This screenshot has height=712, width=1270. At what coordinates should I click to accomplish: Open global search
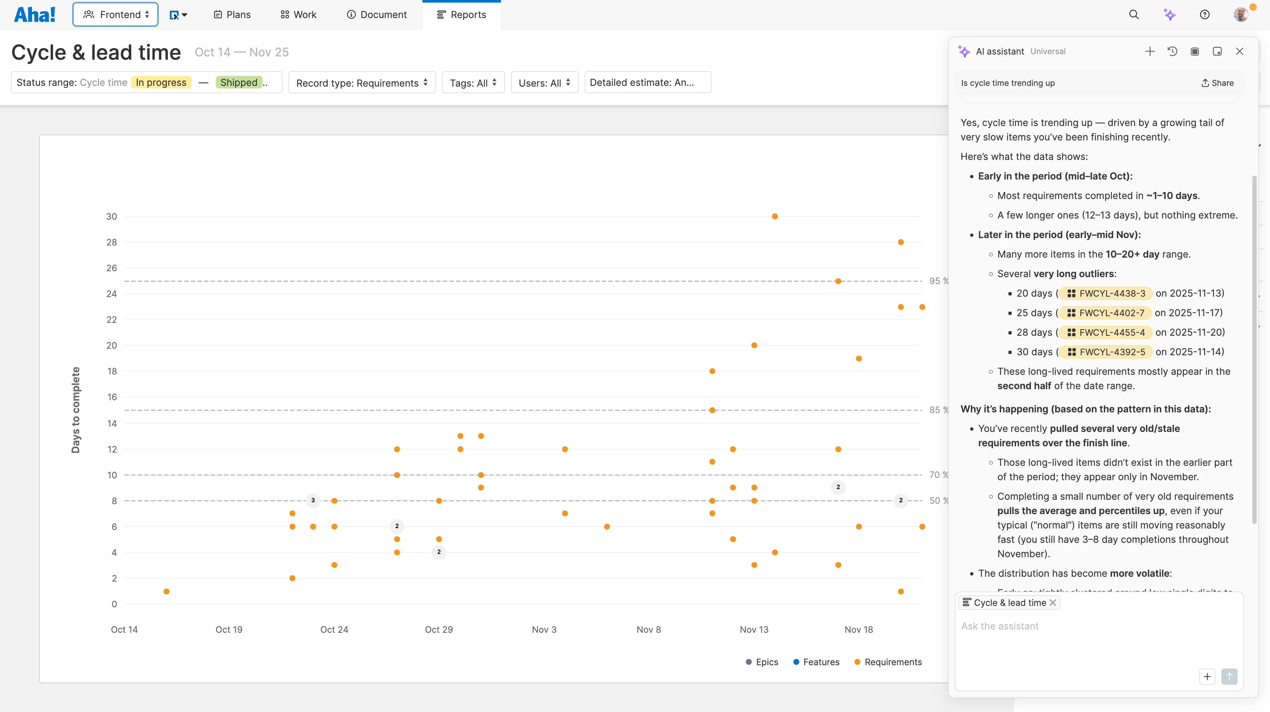pos(1134,14)
